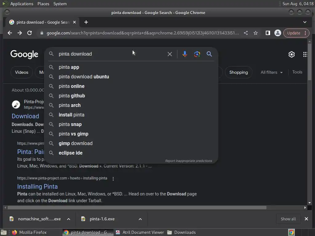Click the clock showing Sun Aug 6
The image size is (315, 236).
coord(298,4)
